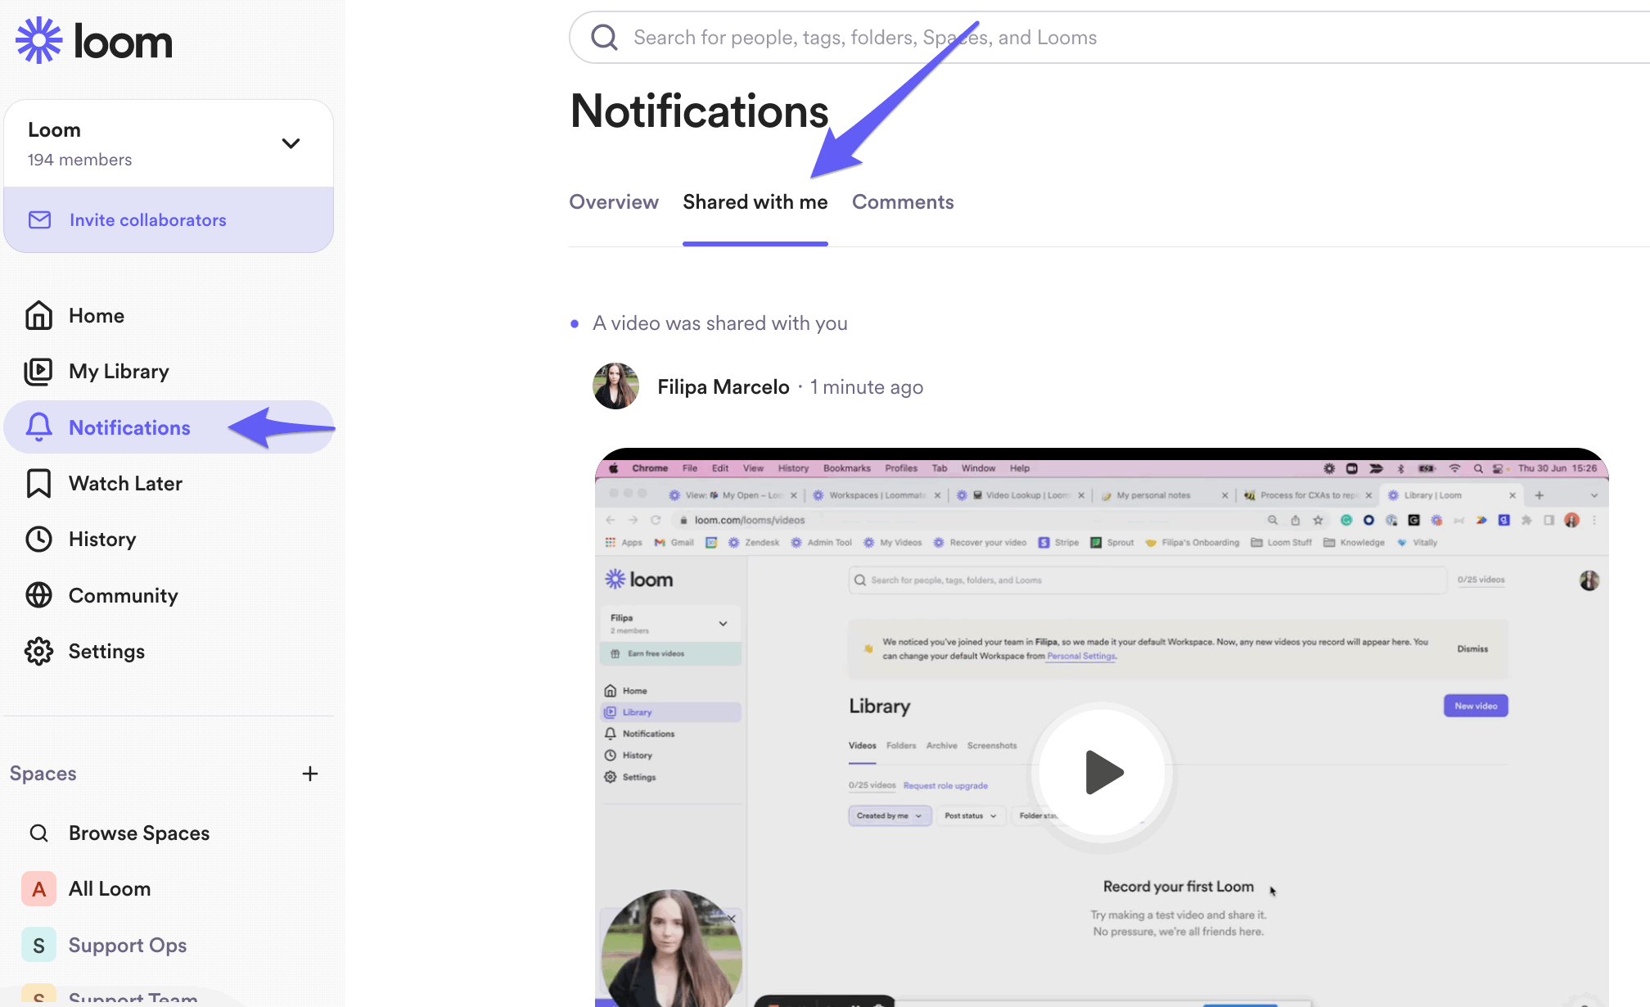
Task: Click the Watch Later bookmark icon
Action: [38, 484]
